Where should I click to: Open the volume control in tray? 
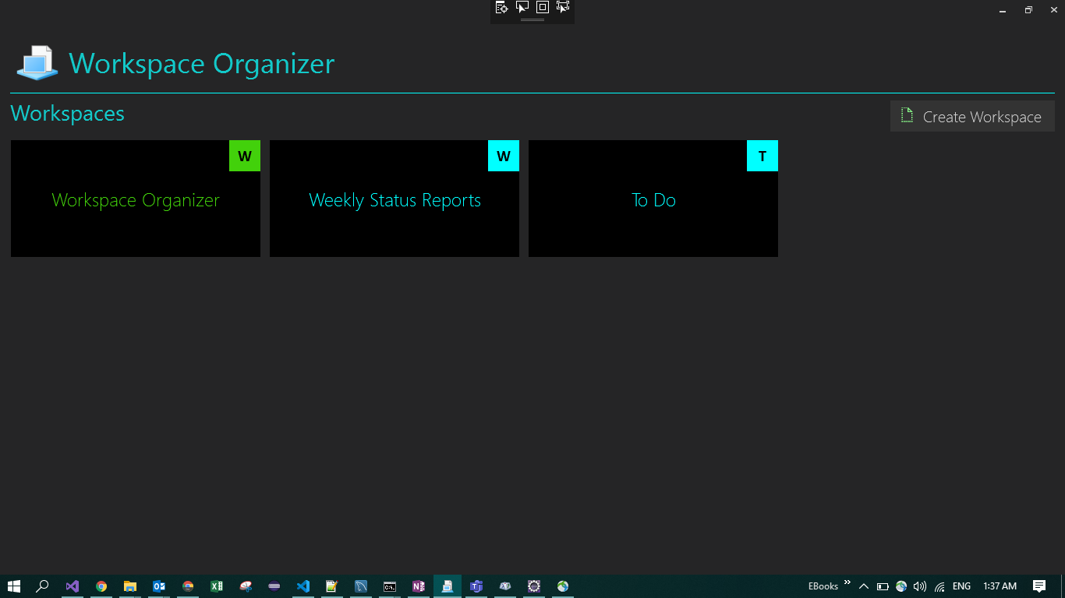(920, 586)
